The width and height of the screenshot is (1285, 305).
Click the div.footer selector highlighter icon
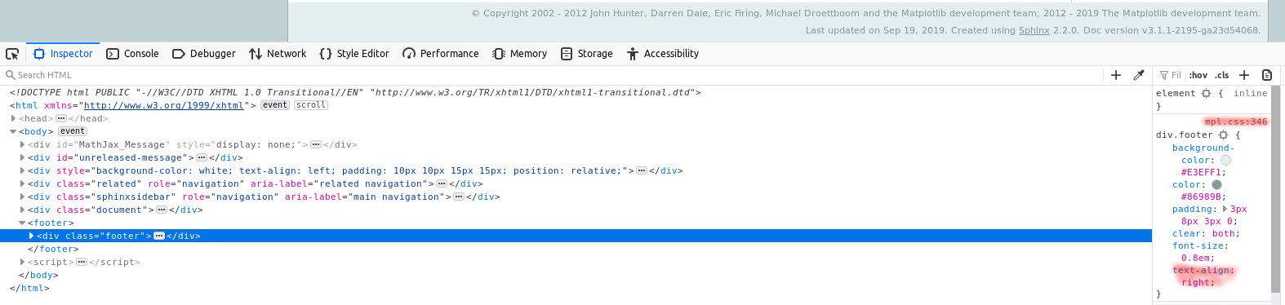point(1223,135)
